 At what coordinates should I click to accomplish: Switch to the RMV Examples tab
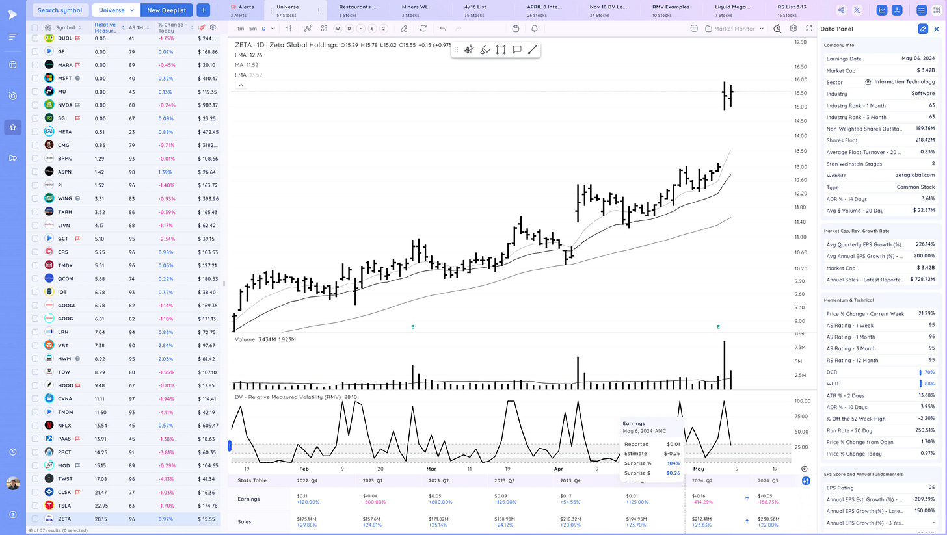point(670,10)
